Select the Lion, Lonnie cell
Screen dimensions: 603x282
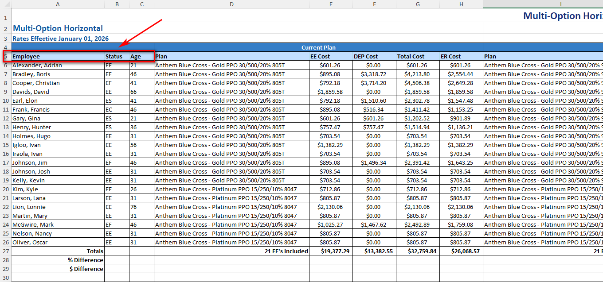pos(58,207)
